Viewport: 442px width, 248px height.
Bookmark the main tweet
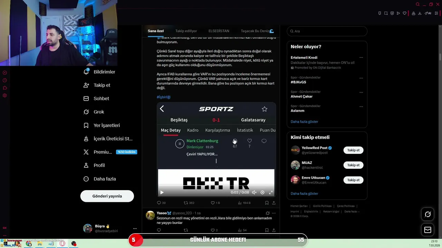pyautogui.click(x=267, y=203)
